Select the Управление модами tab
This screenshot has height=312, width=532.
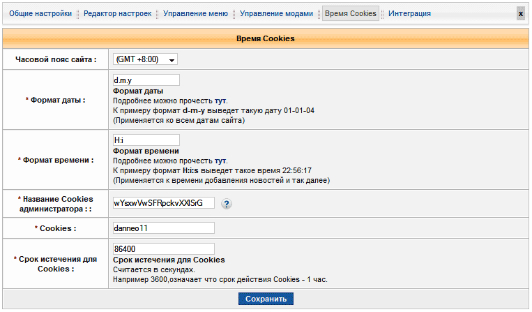[x=277, y=13]
